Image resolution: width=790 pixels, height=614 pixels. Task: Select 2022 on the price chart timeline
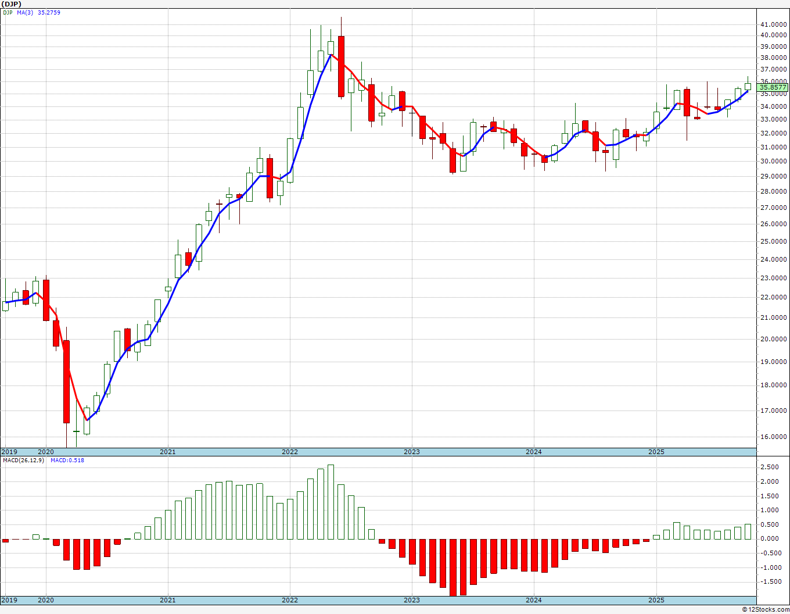289,452
